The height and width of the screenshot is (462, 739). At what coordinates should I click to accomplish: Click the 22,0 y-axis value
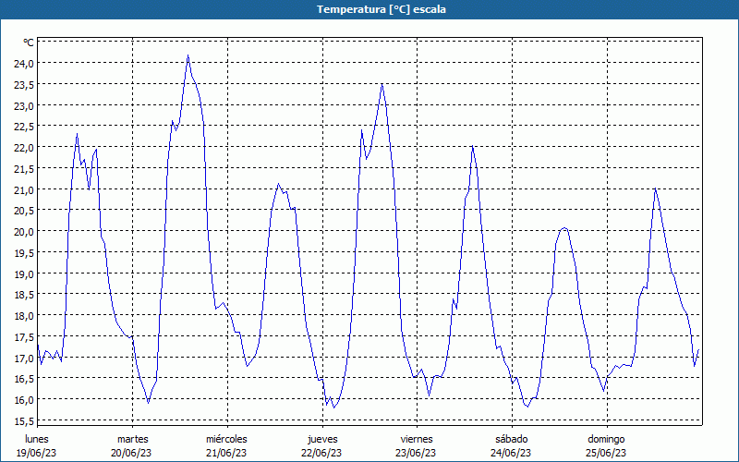click(24, 148)
